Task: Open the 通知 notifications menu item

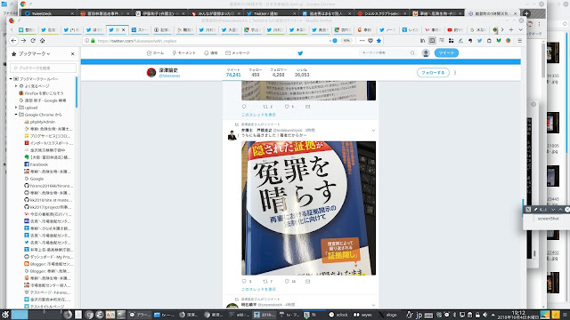Action: tap(210, 53)
